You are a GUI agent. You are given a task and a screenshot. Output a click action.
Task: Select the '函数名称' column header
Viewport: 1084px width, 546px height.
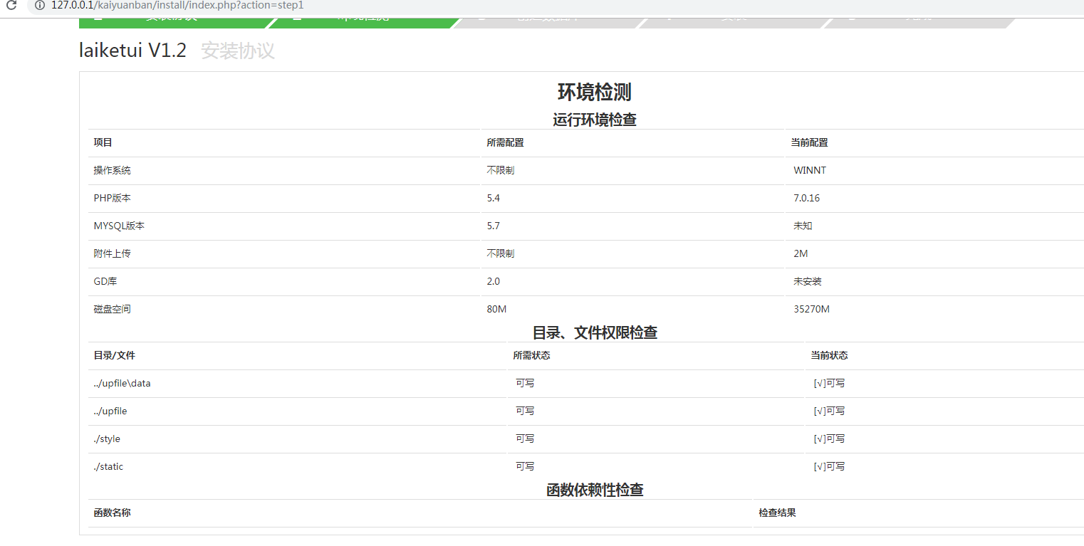pos(112,513)
